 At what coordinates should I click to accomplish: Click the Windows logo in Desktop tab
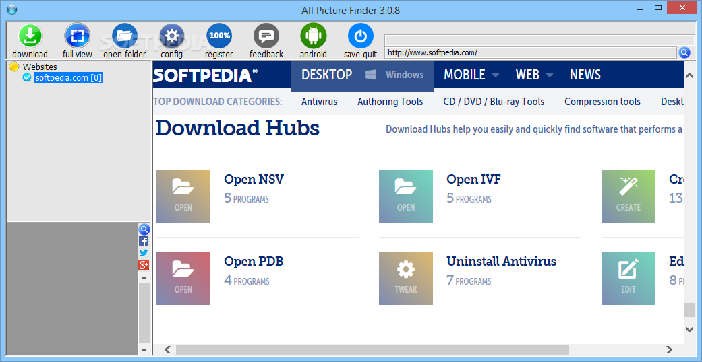coord(370,75)
